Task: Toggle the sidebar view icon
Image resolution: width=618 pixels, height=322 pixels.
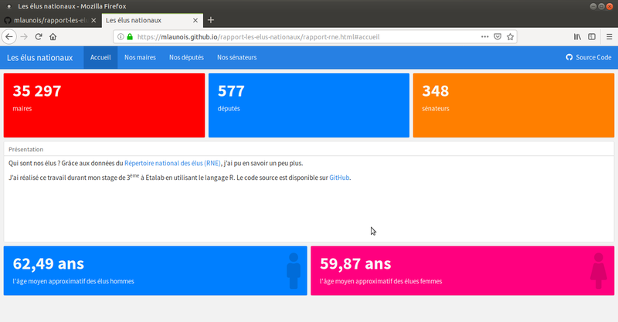Action: [592, 36]
